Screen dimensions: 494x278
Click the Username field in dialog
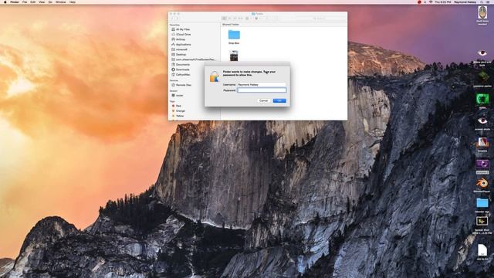(x=262, y=84)
